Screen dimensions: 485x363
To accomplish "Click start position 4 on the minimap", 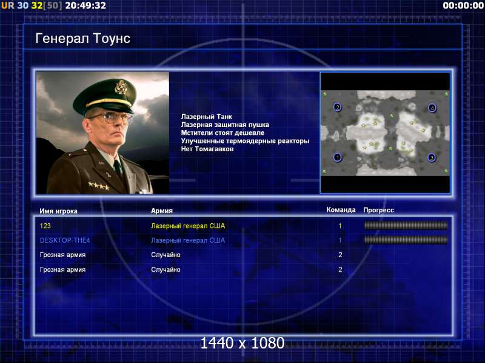I will [x=432, y=108].
